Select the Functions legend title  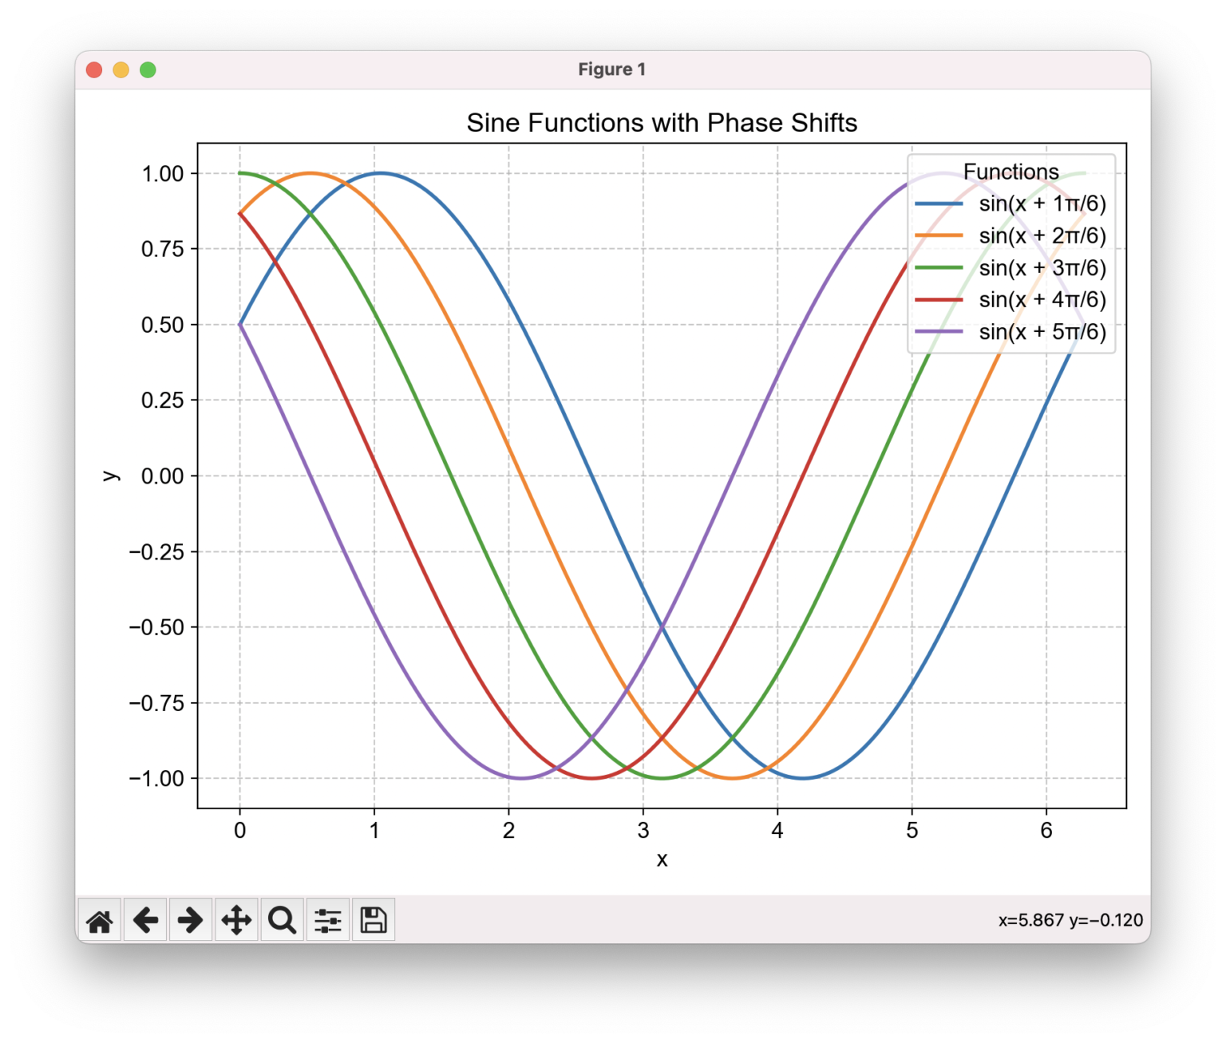click(1011, 172)
